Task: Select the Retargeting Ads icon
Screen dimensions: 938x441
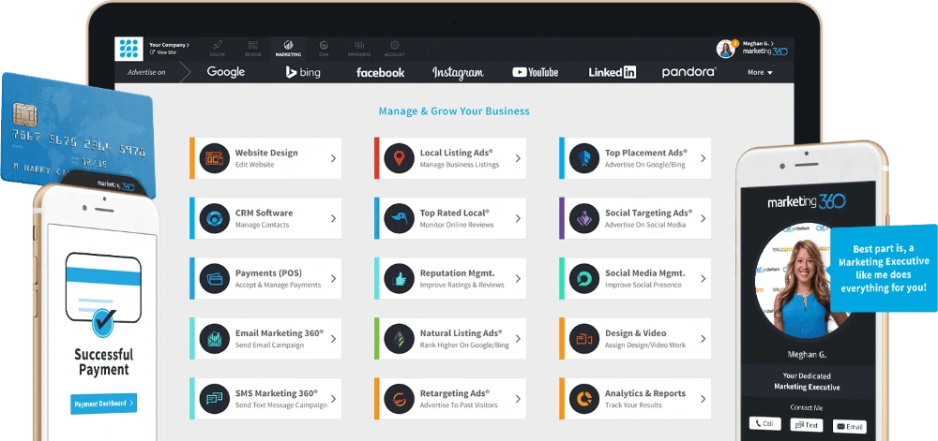Action: pos(399,399)
